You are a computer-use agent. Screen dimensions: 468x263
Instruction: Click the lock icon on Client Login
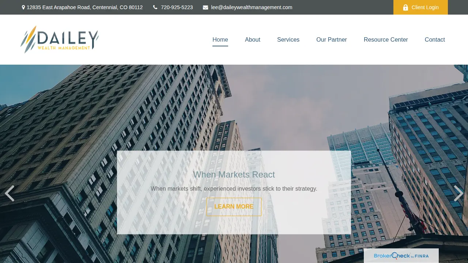[405, 7]
